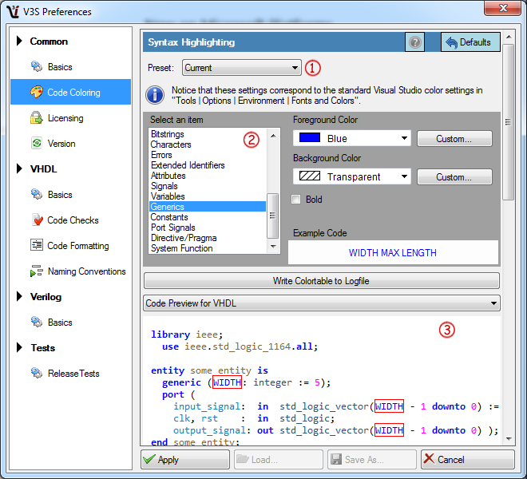Open the Preset dropdown
The height and width of the screenshot is (479, 527).
(242, 68)
